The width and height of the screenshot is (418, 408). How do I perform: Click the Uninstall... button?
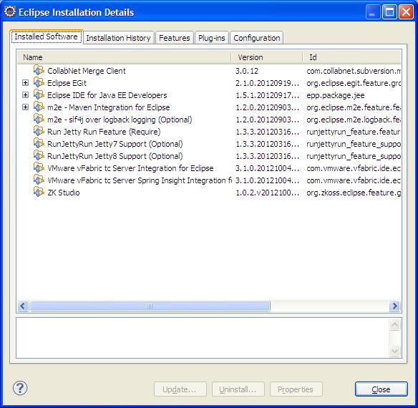pos(238,389)
